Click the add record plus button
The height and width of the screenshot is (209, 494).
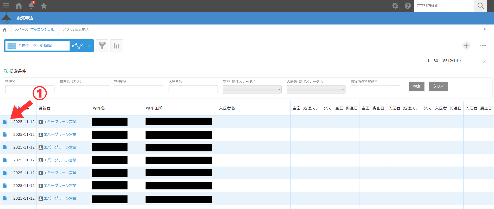coord(466,46)
